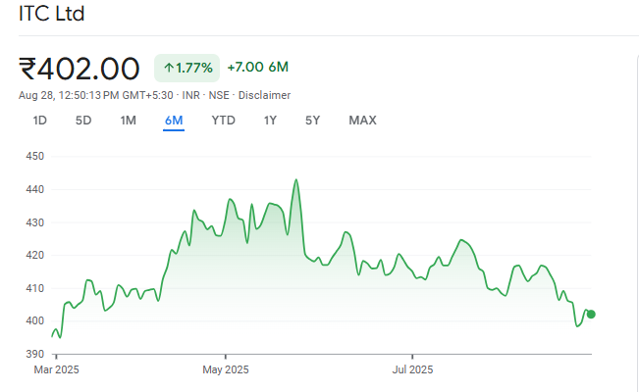Show the 1M price chart
The image size is (639, 392).
click(128, 121)
